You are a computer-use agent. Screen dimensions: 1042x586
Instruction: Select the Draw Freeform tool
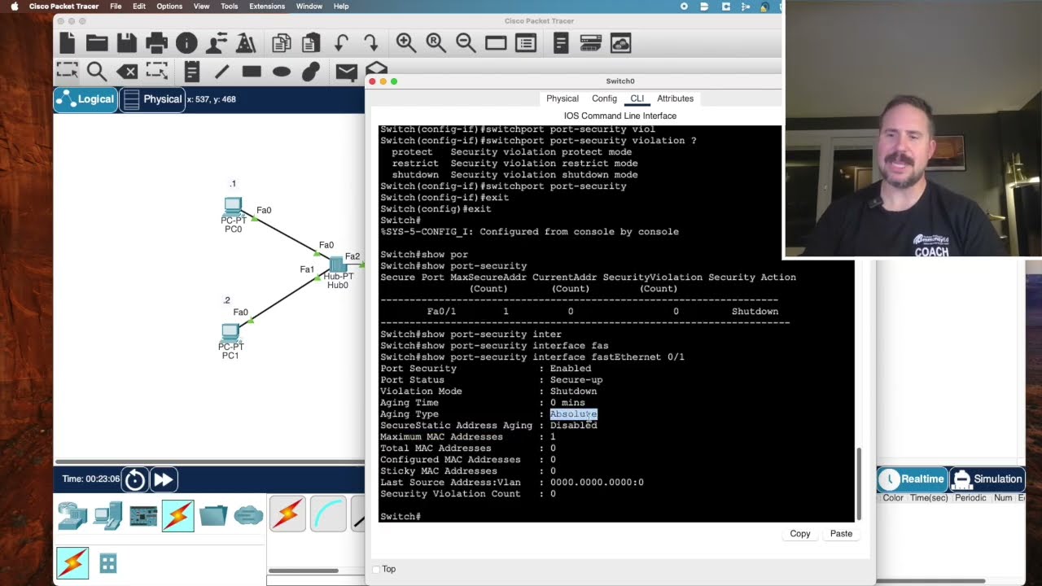(311, 72)
